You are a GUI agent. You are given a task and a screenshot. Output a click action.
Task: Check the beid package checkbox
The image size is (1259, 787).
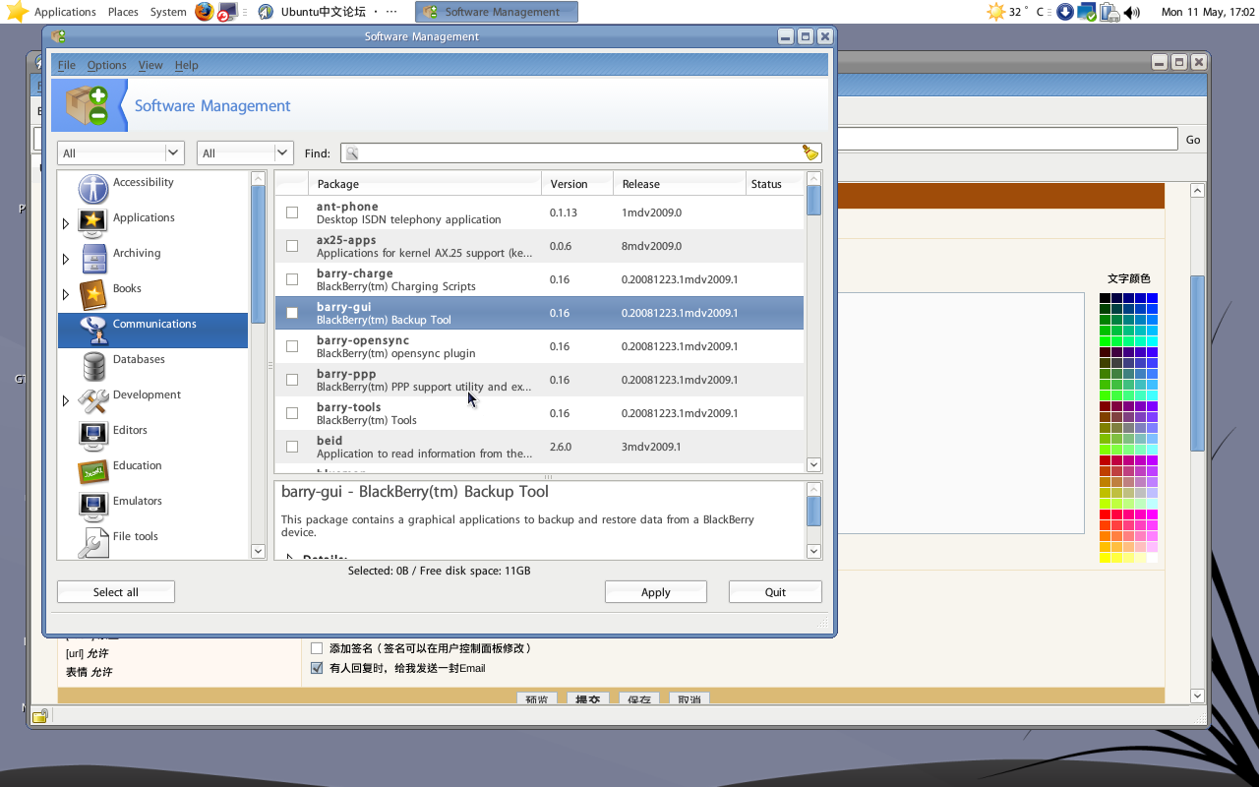click(x=292, y=447)
